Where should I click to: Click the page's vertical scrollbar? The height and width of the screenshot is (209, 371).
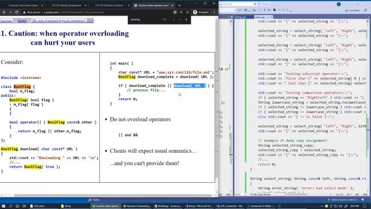(x=216, y=105)
